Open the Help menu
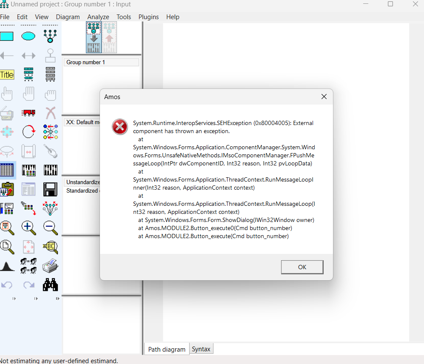 [x=173, y=17]
